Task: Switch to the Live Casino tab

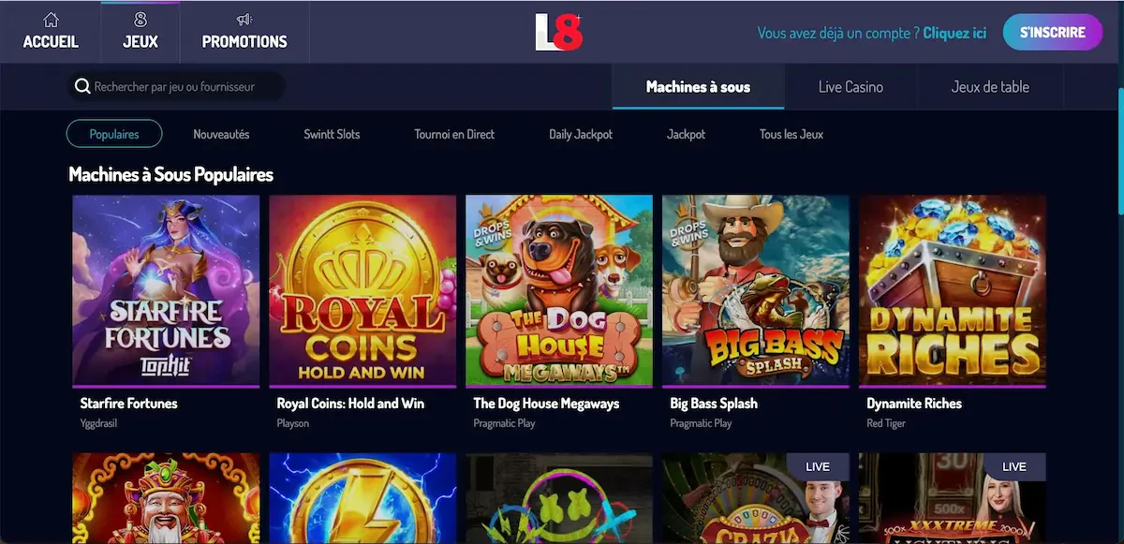Action: coord(850,87)
